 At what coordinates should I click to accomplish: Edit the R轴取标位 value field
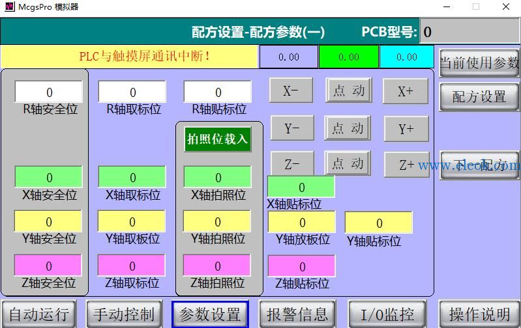click(132, 92)
